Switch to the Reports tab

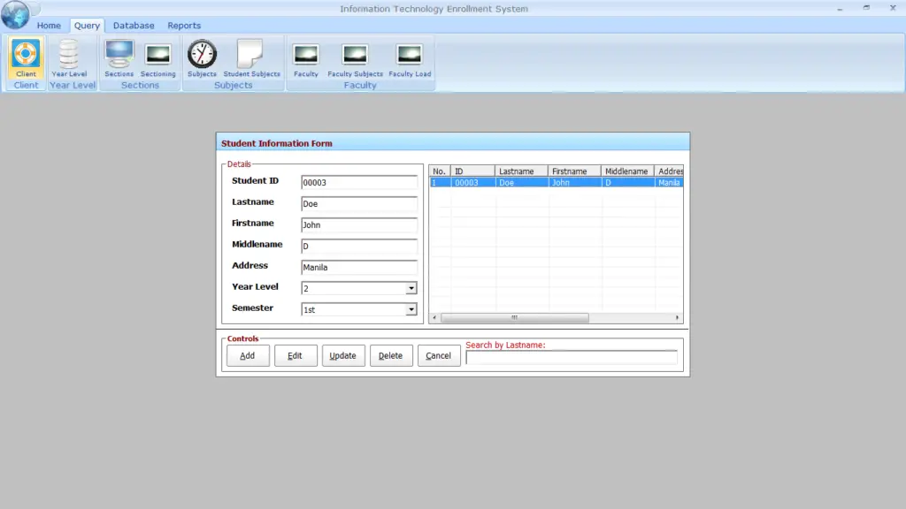click(184, 25)
